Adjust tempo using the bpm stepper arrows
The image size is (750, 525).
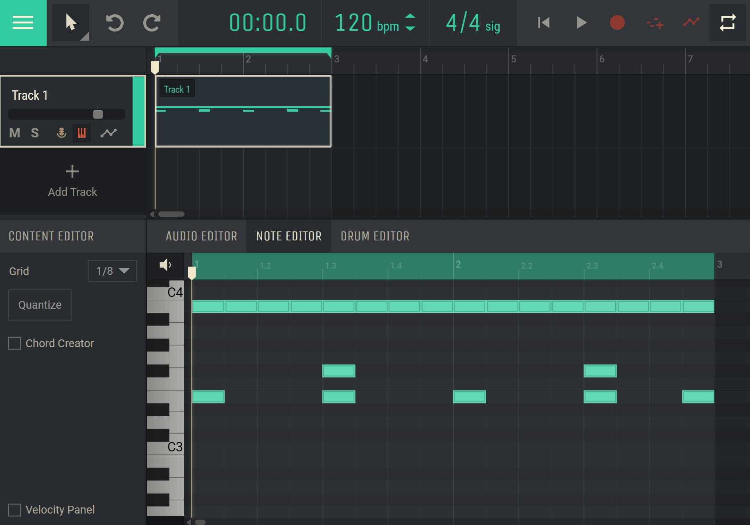410,22
